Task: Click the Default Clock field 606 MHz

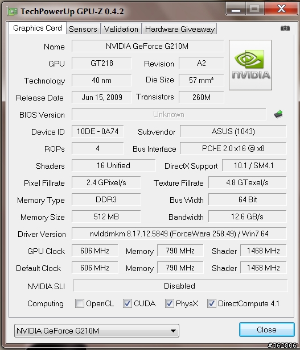Action: click(95, 268)
